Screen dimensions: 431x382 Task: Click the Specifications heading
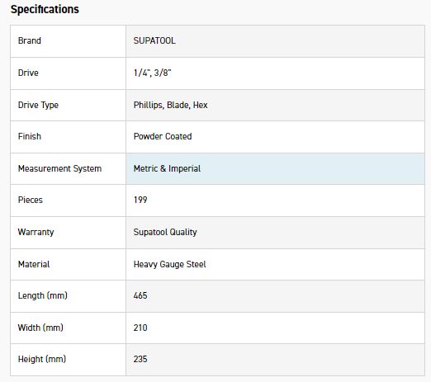pos(45,9)
